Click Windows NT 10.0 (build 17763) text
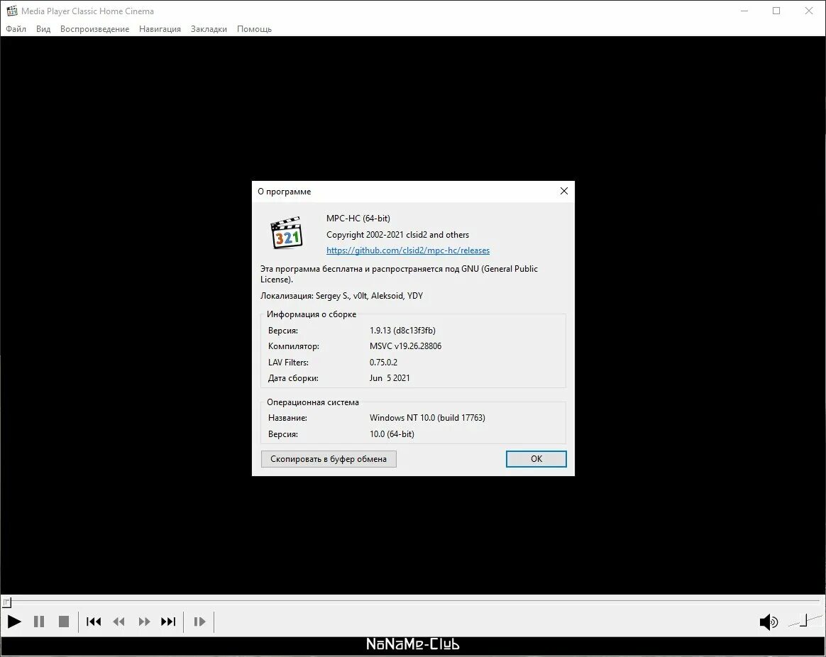 point(427,418)
